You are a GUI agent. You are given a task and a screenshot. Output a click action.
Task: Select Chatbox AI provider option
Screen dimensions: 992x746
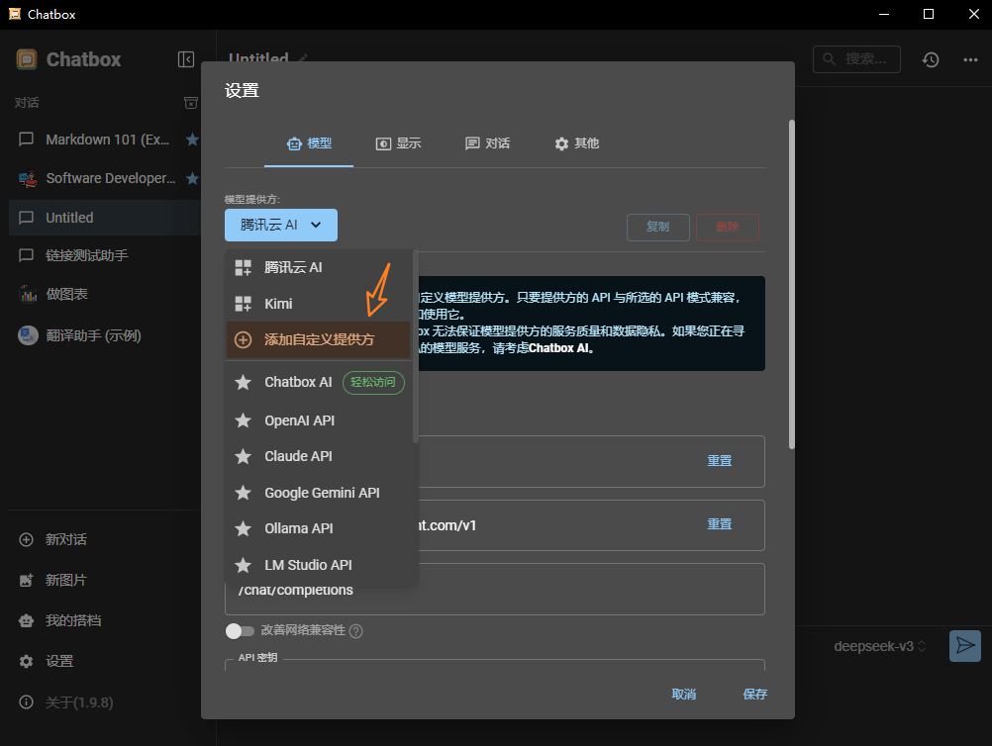pyautogui.click(x=319, y=383)
